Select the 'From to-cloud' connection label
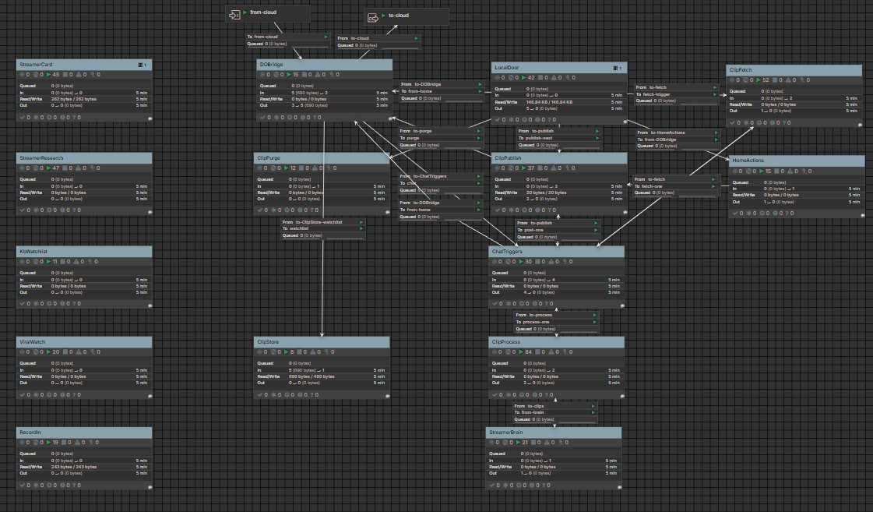 (353, 38)
